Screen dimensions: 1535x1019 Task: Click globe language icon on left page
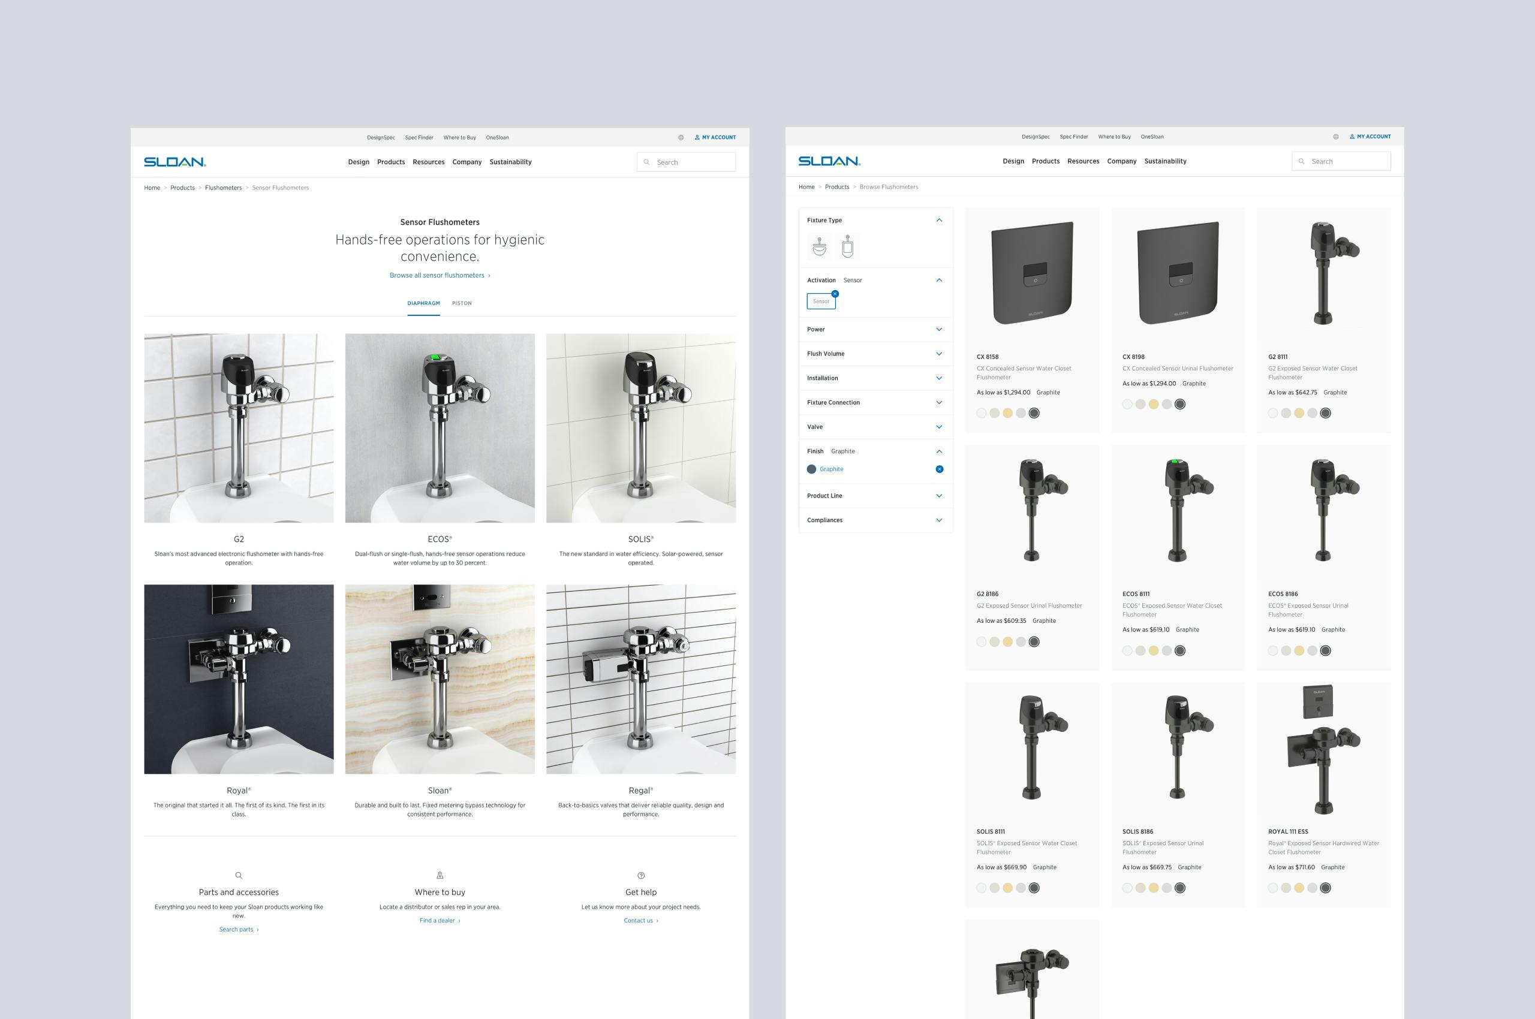[x=681, y=138]
